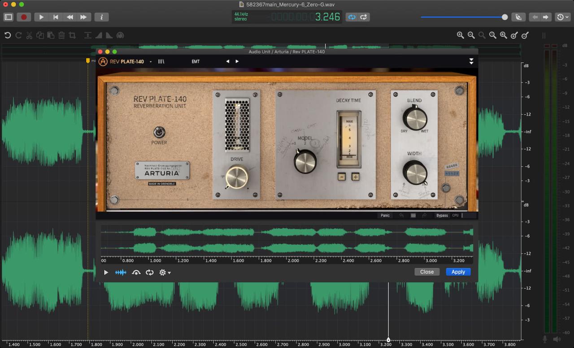
Task: Paste audio from clipboard
Action: pos(51,35)
